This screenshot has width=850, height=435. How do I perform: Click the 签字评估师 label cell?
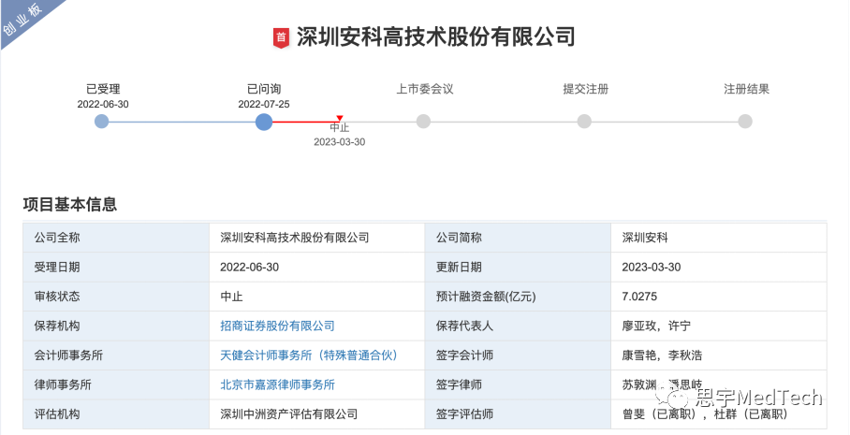[x=518, y=414]
